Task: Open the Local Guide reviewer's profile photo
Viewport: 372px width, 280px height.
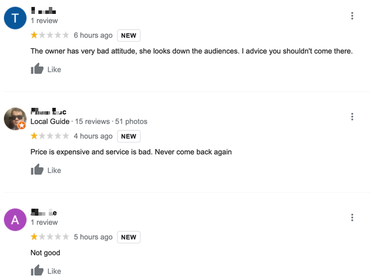Action: coord(15,119)
